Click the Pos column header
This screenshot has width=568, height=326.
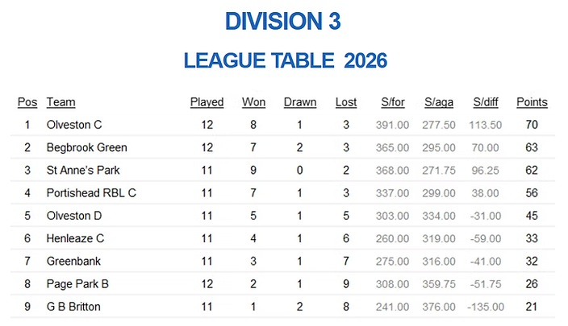tap(27, 102)
